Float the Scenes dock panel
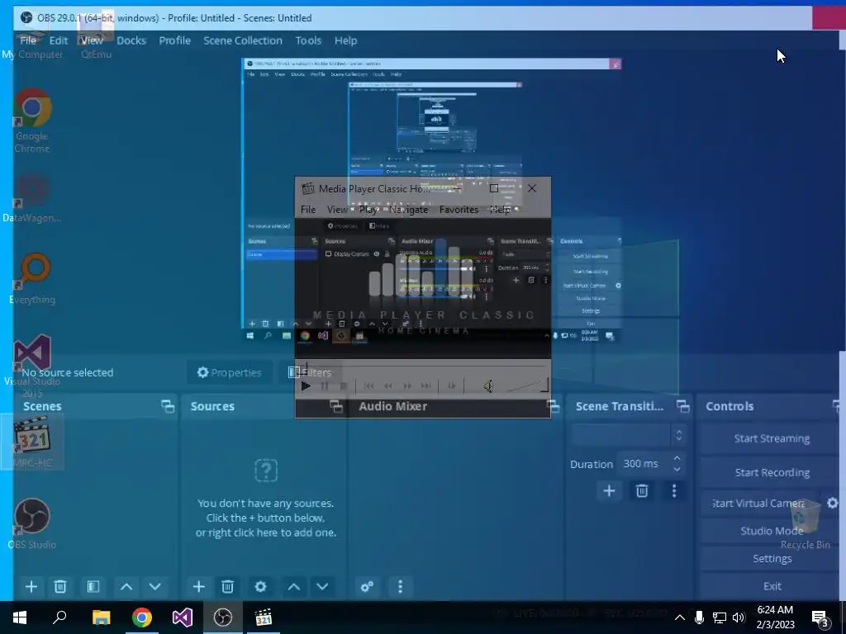 (168, 406)
